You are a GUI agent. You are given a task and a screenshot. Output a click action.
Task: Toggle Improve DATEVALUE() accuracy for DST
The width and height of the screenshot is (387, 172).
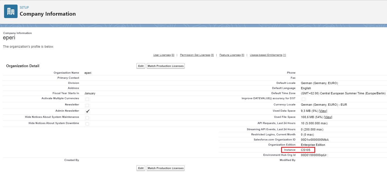[304, 99]
